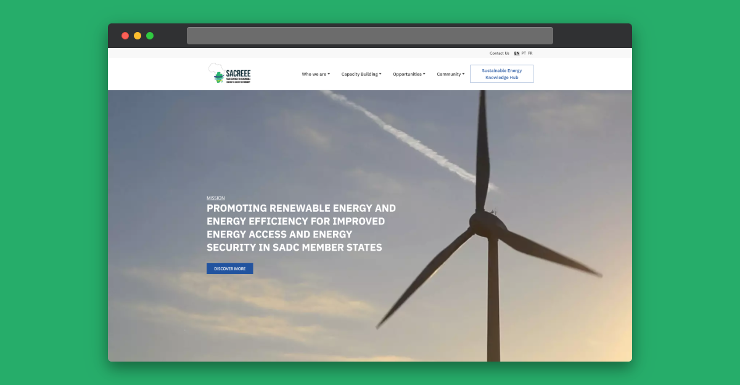Expand the Community menu

(451, 74)
